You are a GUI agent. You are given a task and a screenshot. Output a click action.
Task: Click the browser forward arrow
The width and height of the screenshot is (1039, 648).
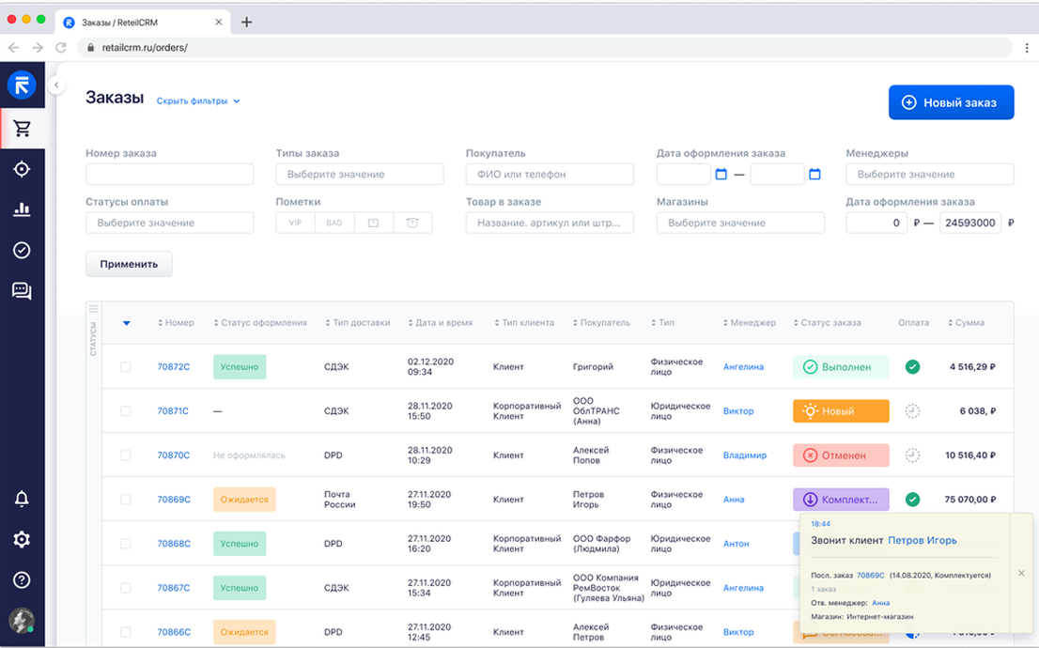(x=38, y=48)
